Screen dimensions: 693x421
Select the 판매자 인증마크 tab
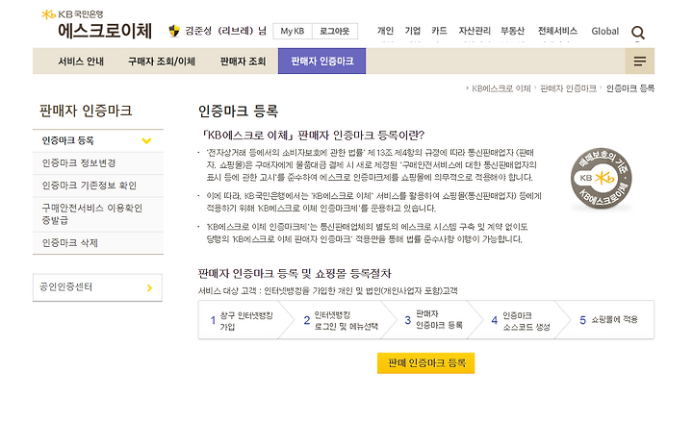[x=321, y=61]
